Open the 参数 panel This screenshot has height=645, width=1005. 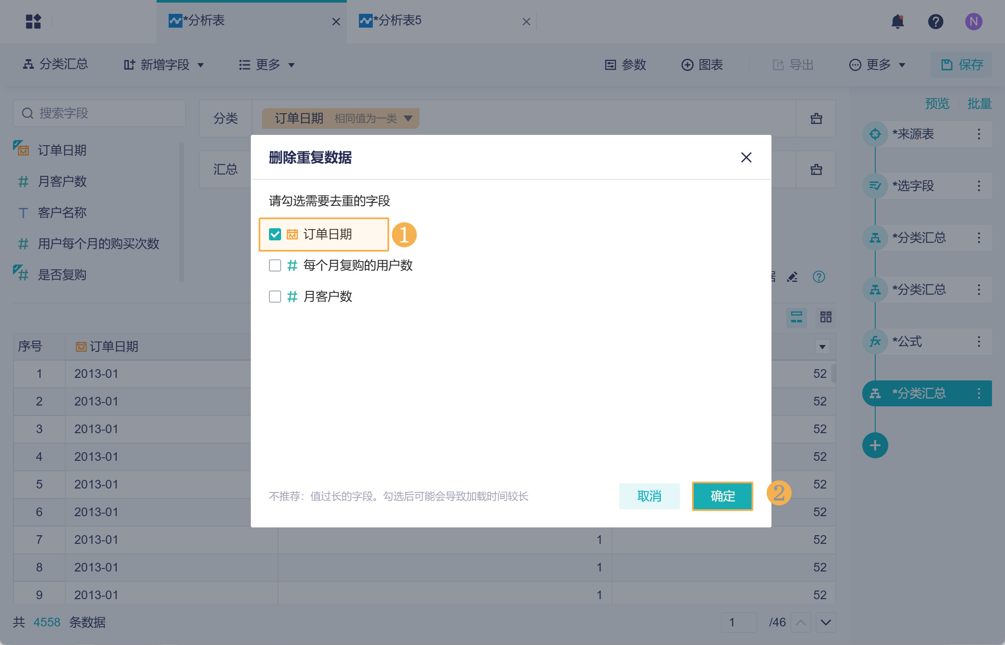tap(625, 65)
